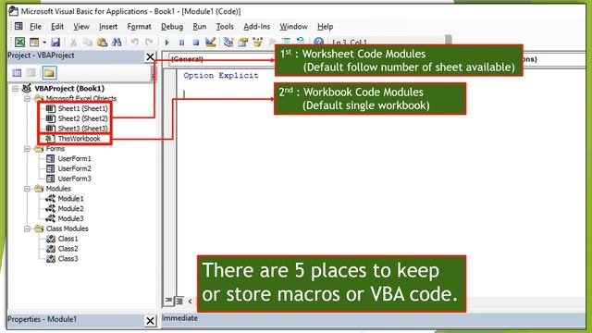592x333 pixels.
Task: Click the Undo arrow icon
Action: (134, 42)
